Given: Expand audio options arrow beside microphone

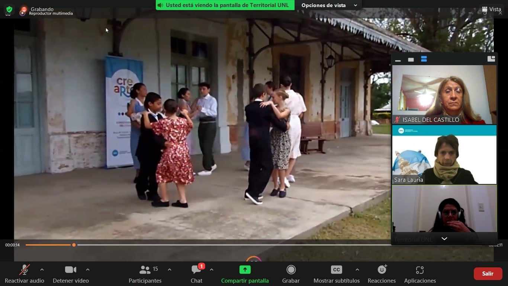Looking at the screenshot, I should pyautogui.click(x=42, y=270).
